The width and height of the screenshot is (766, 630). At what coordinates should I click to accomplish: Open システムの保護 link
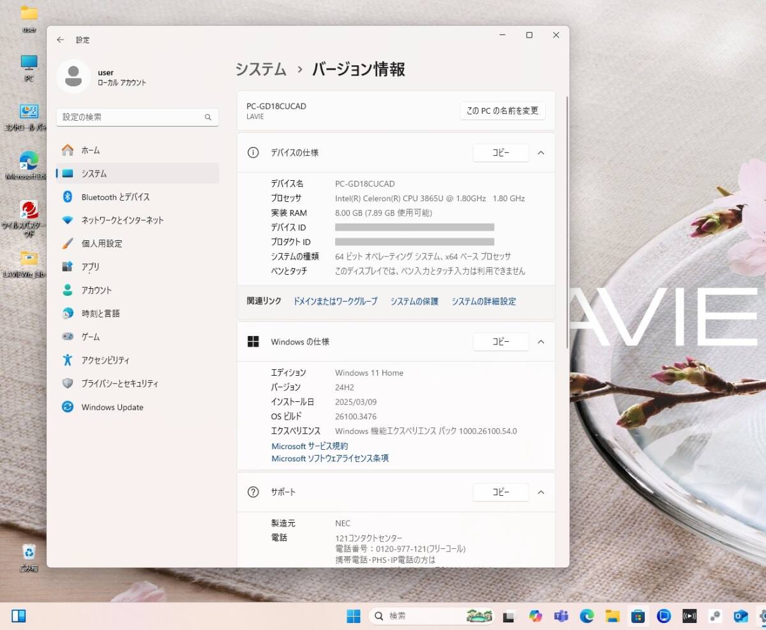[414, 302]
